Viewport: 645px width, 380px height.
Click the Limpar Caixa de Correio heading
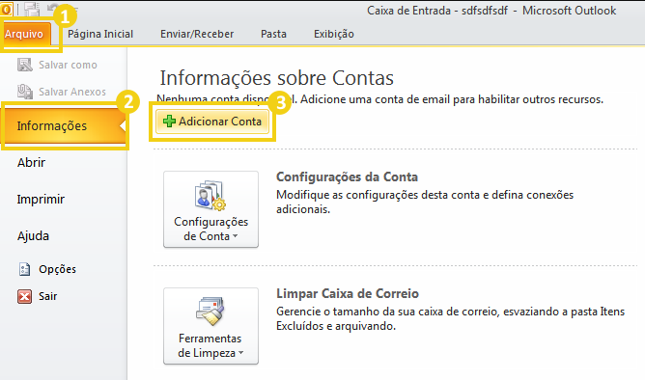[348, 294]
